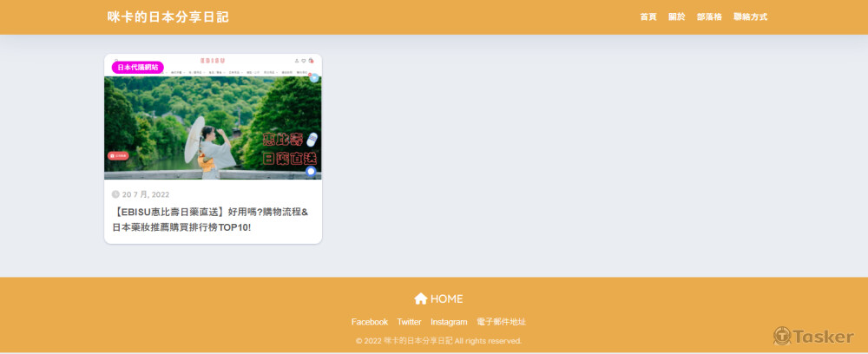Go to the 關於 page
868x354 pixels.
pyautogui.click(x=676, y=17)
